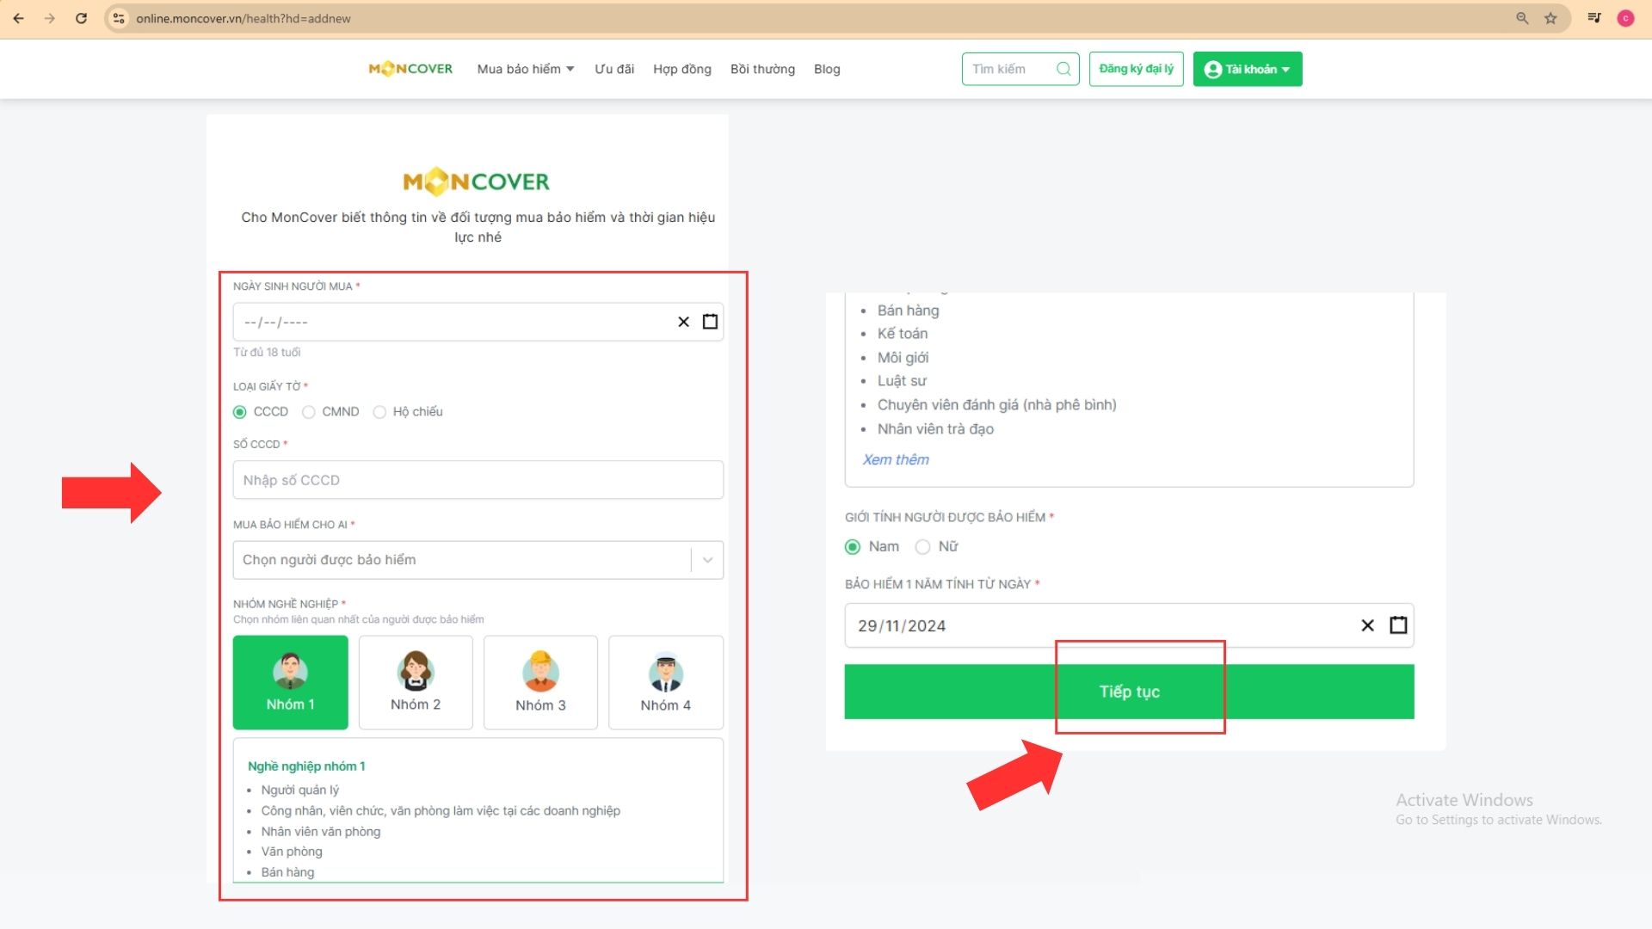Click the clear X icon in BẢO HIỂM 1 NĂM date
1652x929 pixels.
[1367, 624]
